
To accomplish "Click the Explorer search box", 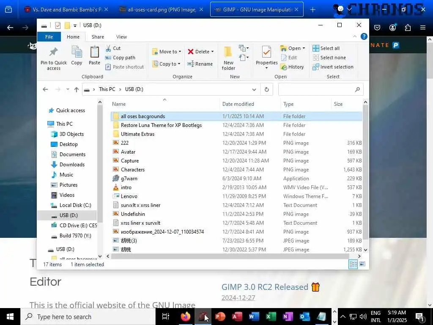I will pyautogui.click(x=321, y=89).
